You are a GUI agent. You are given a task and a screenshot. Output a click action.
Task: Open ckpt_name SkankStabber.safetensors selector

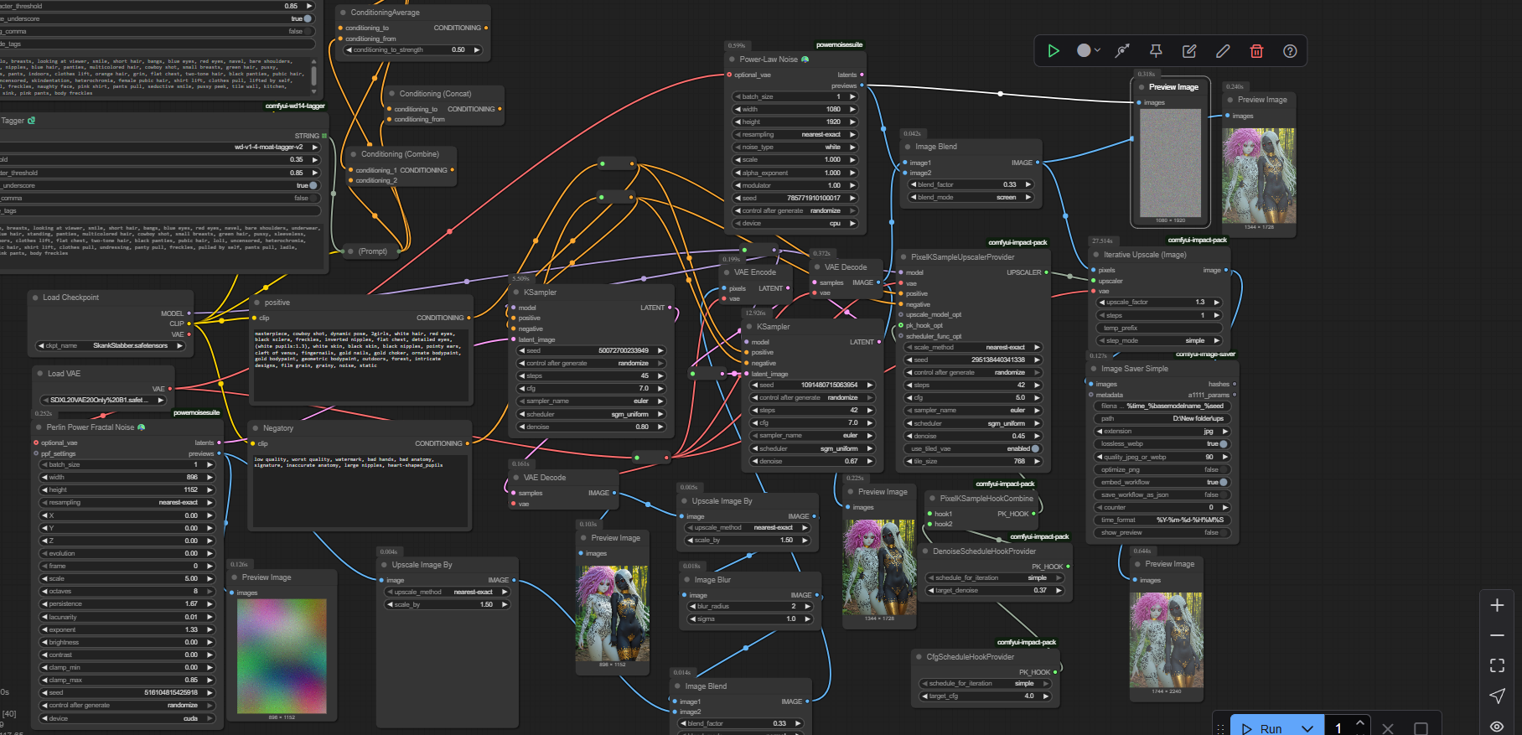(x=110, y=345)
